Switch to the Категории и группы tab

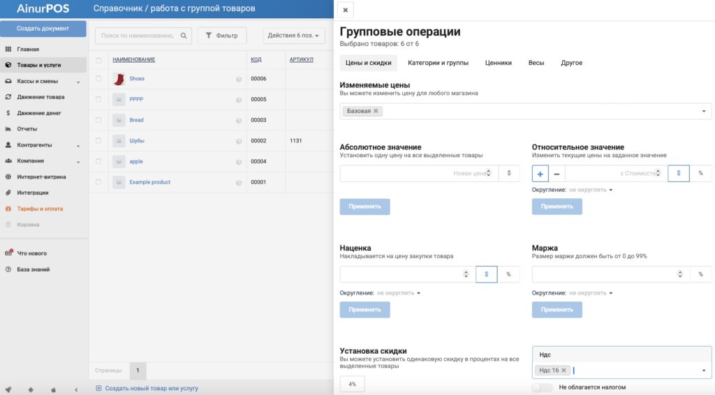[438, 63]
